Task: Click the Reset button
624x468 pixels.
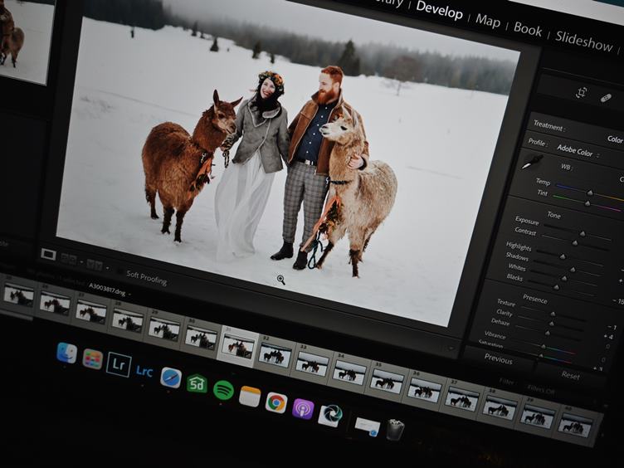Action: [570, 375]
